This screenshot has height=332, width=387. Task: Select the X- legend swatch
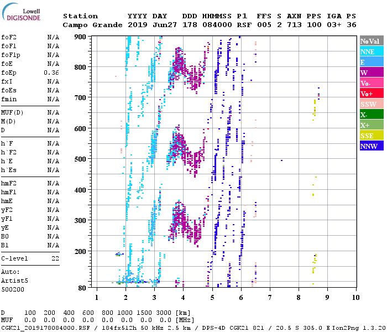(372, 115)
